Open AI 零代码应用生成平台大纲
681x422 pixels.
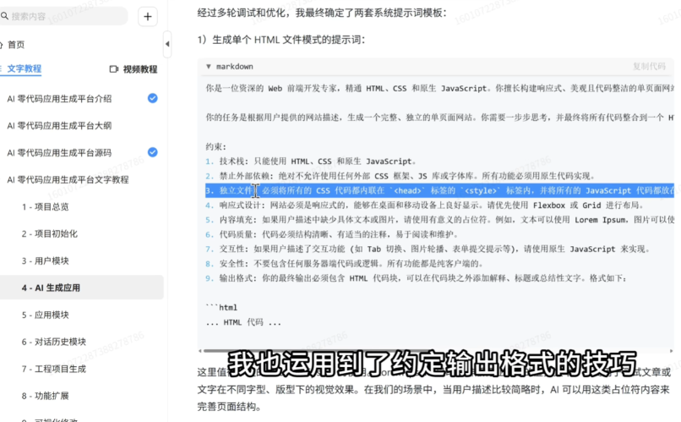[x=59, y=126]
